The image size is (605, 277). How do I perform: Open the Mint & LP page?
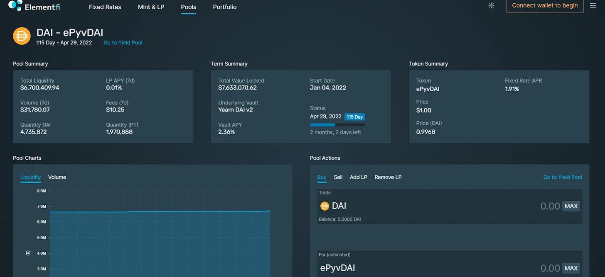(x=151, y=7)
